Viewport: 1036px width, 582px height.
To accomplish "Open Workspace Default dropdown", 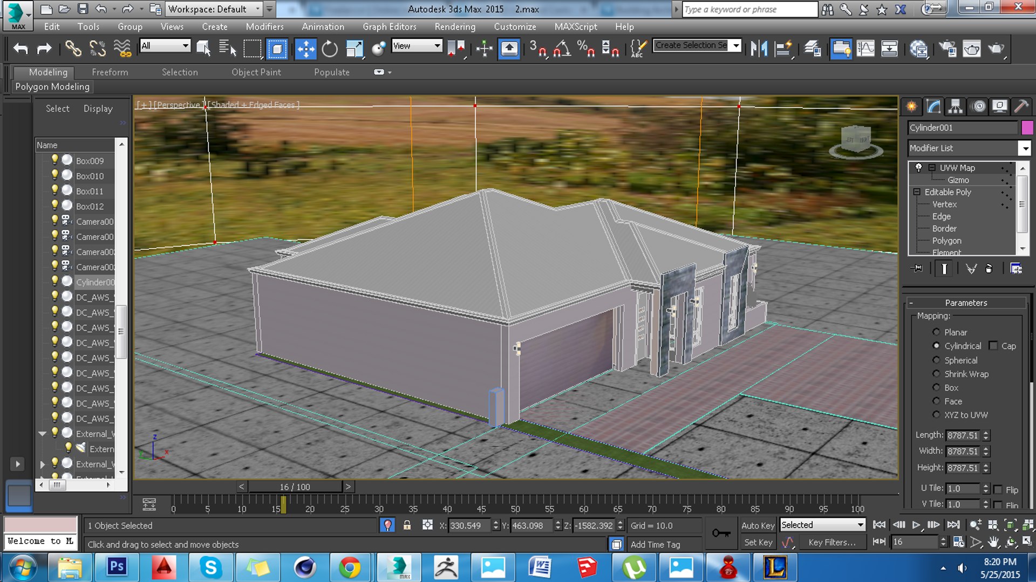I will (x=214, y=9).
